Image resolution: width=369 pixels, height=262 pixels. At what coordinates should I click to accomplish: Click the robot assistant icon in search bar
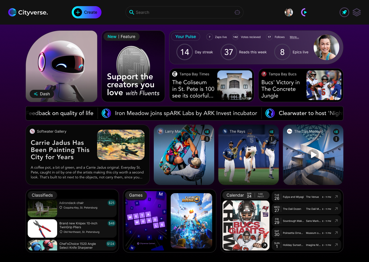tap(237, 12)
